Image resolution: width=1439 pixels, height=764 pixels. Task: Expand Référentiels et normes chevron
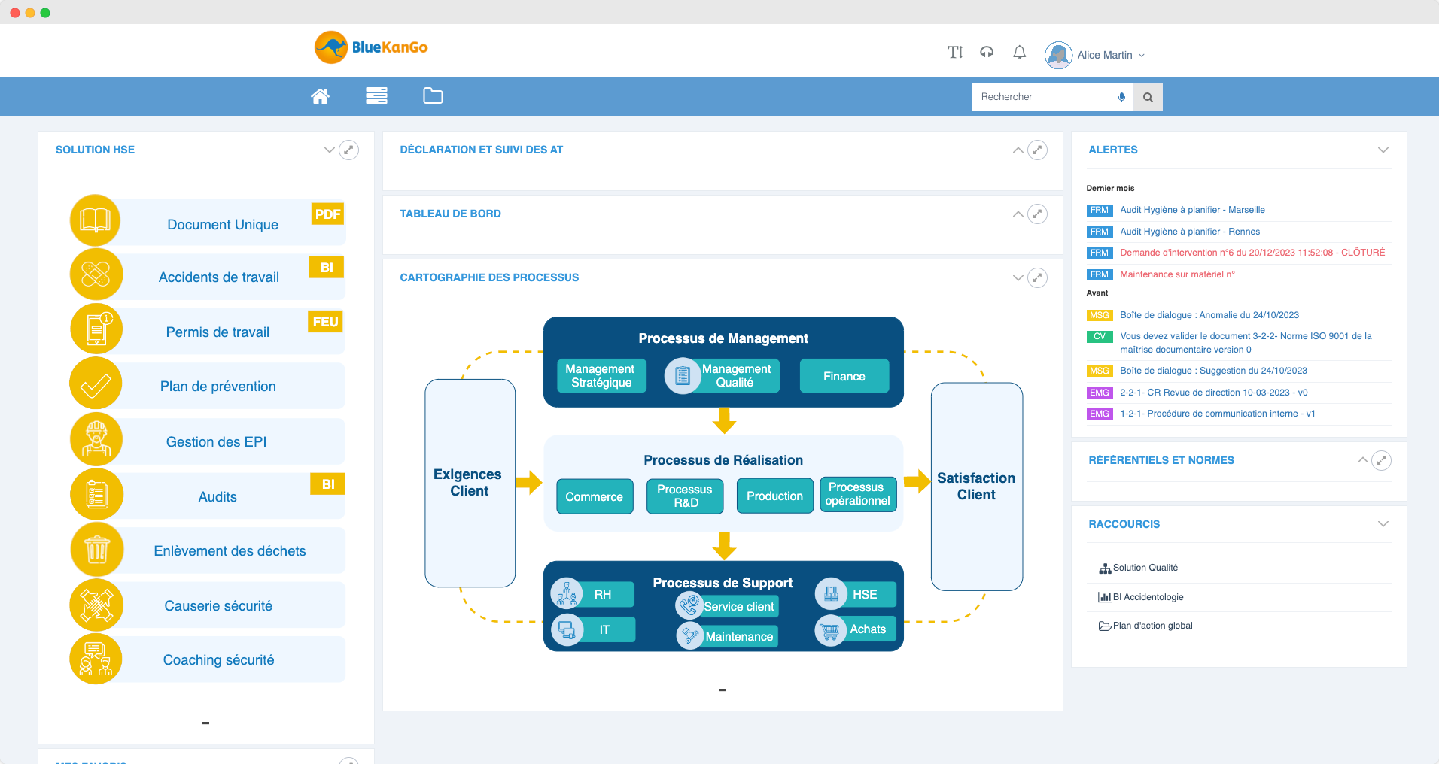pyautogui.click(x=1362, y=460)
